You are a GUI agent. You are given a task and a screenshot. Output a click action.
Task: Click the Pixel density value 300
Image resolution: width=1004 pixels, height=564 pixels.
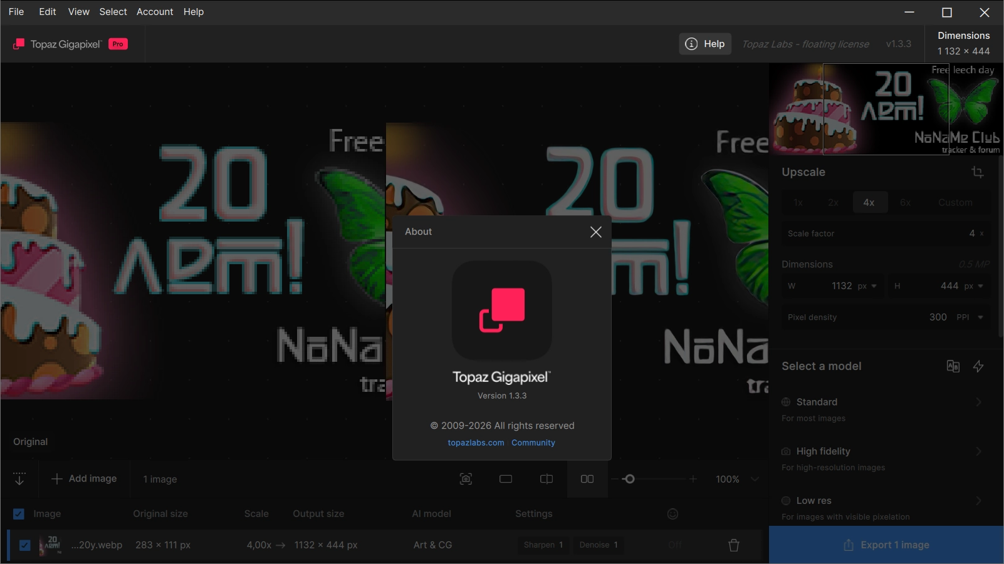938,317
